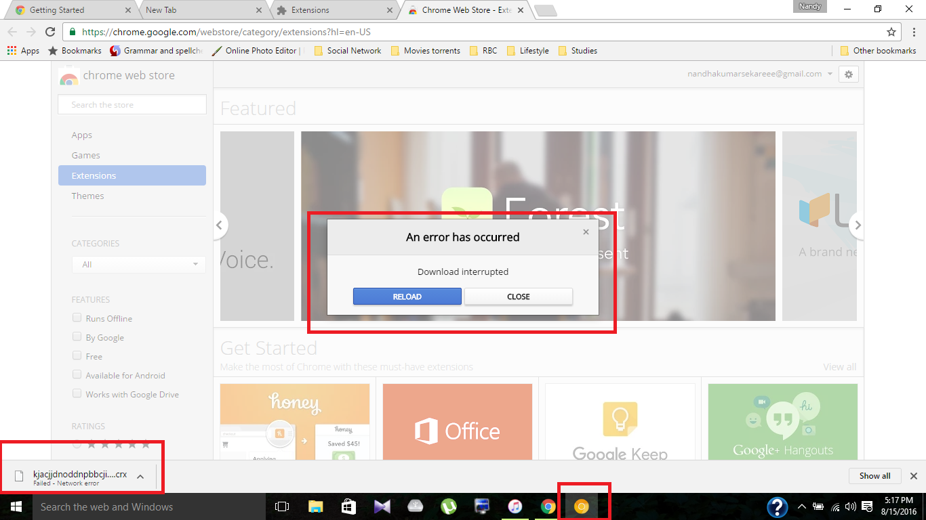The image size is (926, 520).
Task: Click the Bookmarks star shortcut in bookmarks bar
Action: pos(75,51)
